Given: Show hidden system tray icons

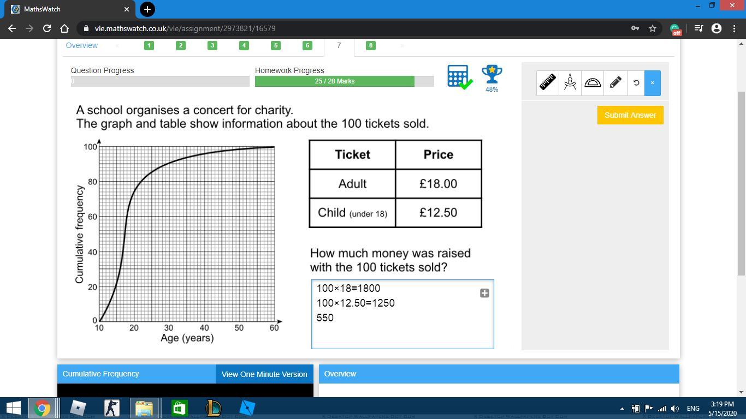Looking at the screenshot, I should click(622, 408).
